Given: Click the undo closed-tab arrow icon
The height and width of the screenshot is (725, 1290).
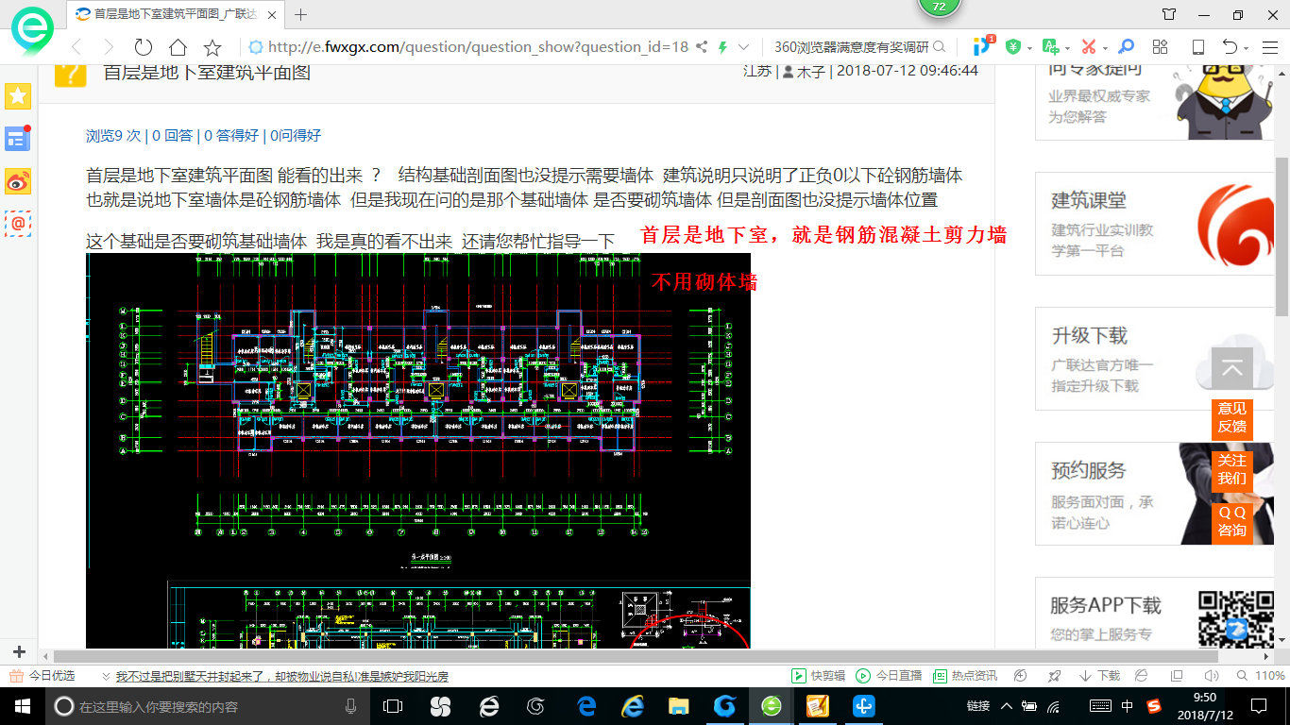Looking at the screenshot, I should (1230, 47).
